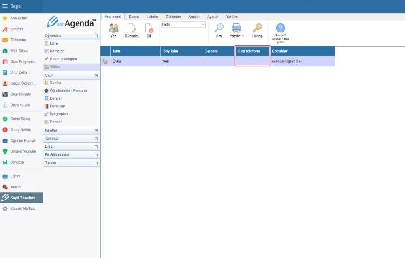Open the Dosya menu tab
The width and height of the screenshot is (405, 258).
(x=134, y=17)
